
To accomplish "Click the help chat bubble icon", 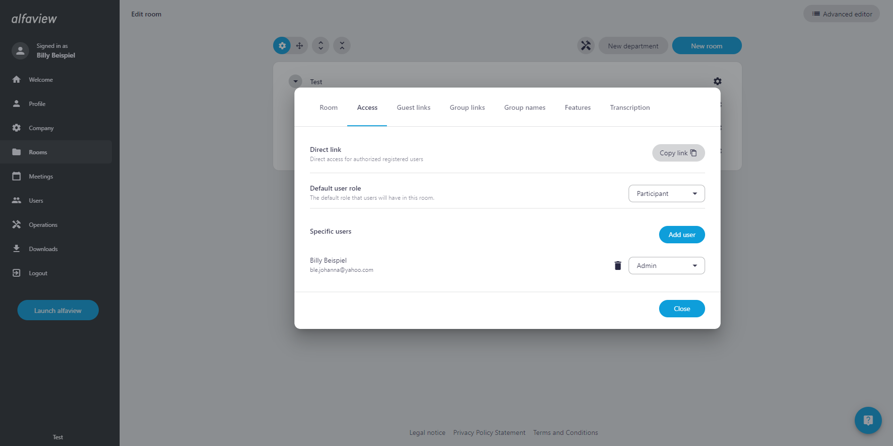I will [x=868, y=420].
